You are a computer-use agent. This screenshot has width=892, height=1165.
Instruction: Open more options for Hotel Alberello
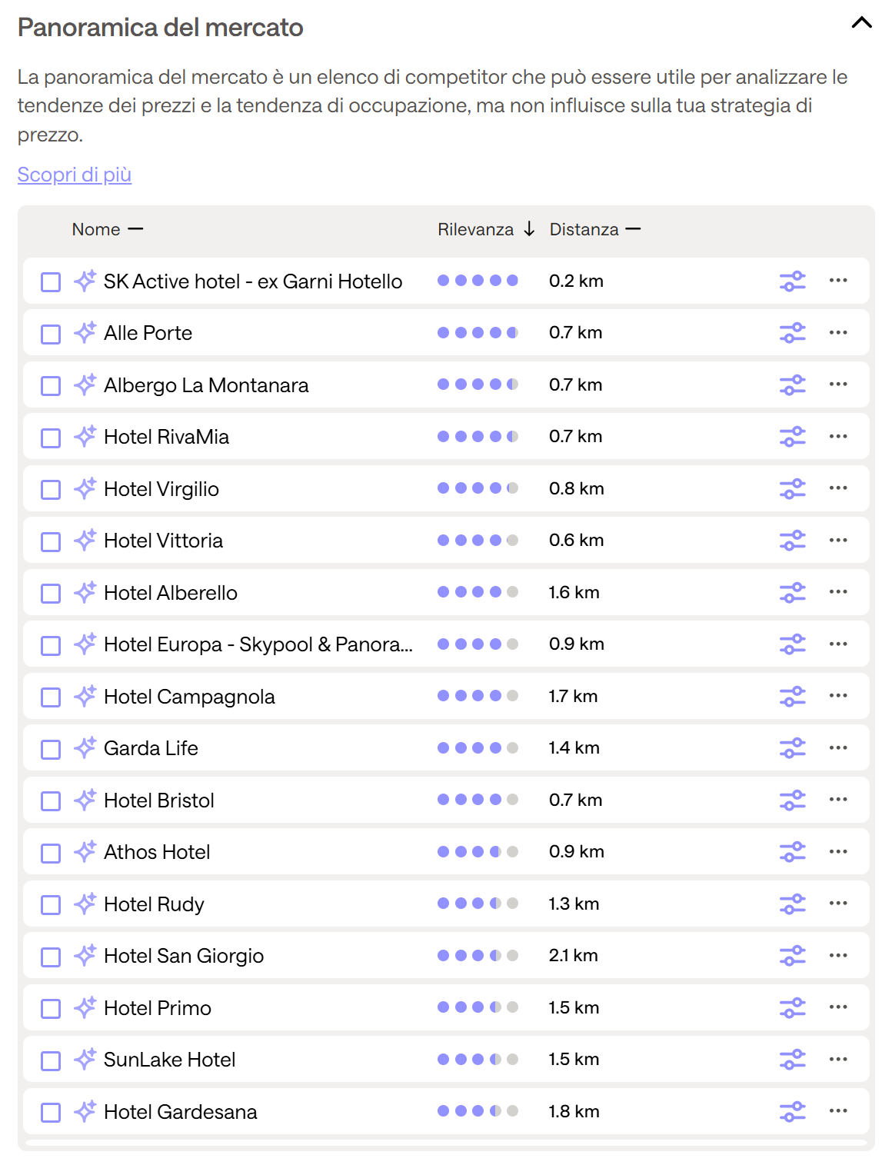pos(838,592)
